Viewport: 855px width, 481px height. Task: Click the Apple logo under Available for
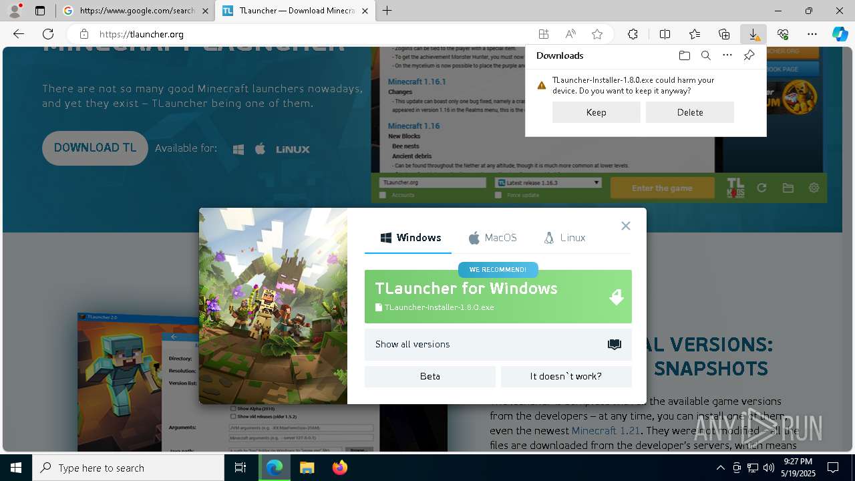[261, 148]
